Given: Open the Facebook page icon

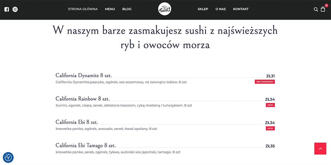Looking at the screenshot, I should (x=7, y=9).
